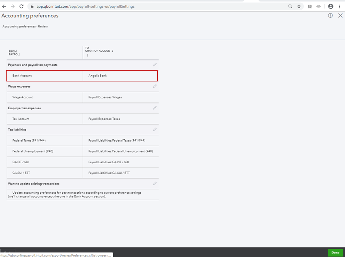The height and width of the screenshot is (257, 345).
Task: Click the browser zoom magnifier icon
Action: click(290, 7)
